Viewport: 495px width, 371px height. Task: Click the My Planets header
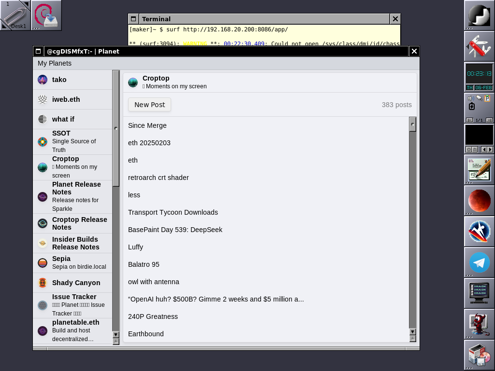point(54,63)
